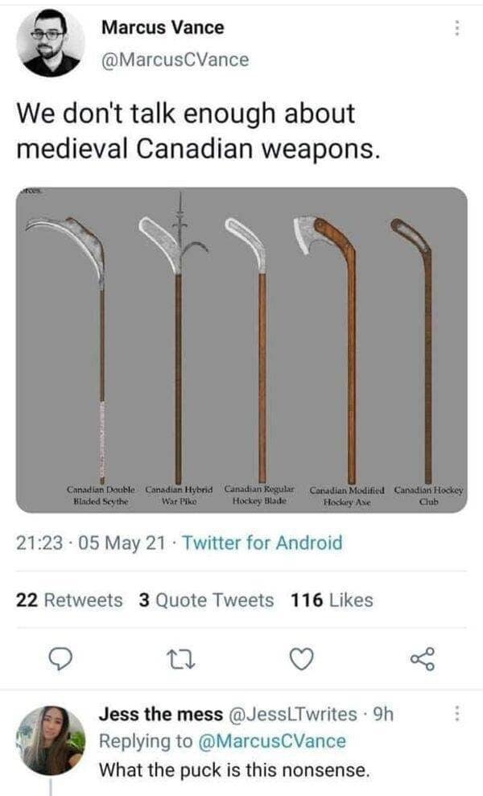Show the 3 Quote Tweets
The width and height of the screenshot is (483, 796).
[x=206, y=600]
